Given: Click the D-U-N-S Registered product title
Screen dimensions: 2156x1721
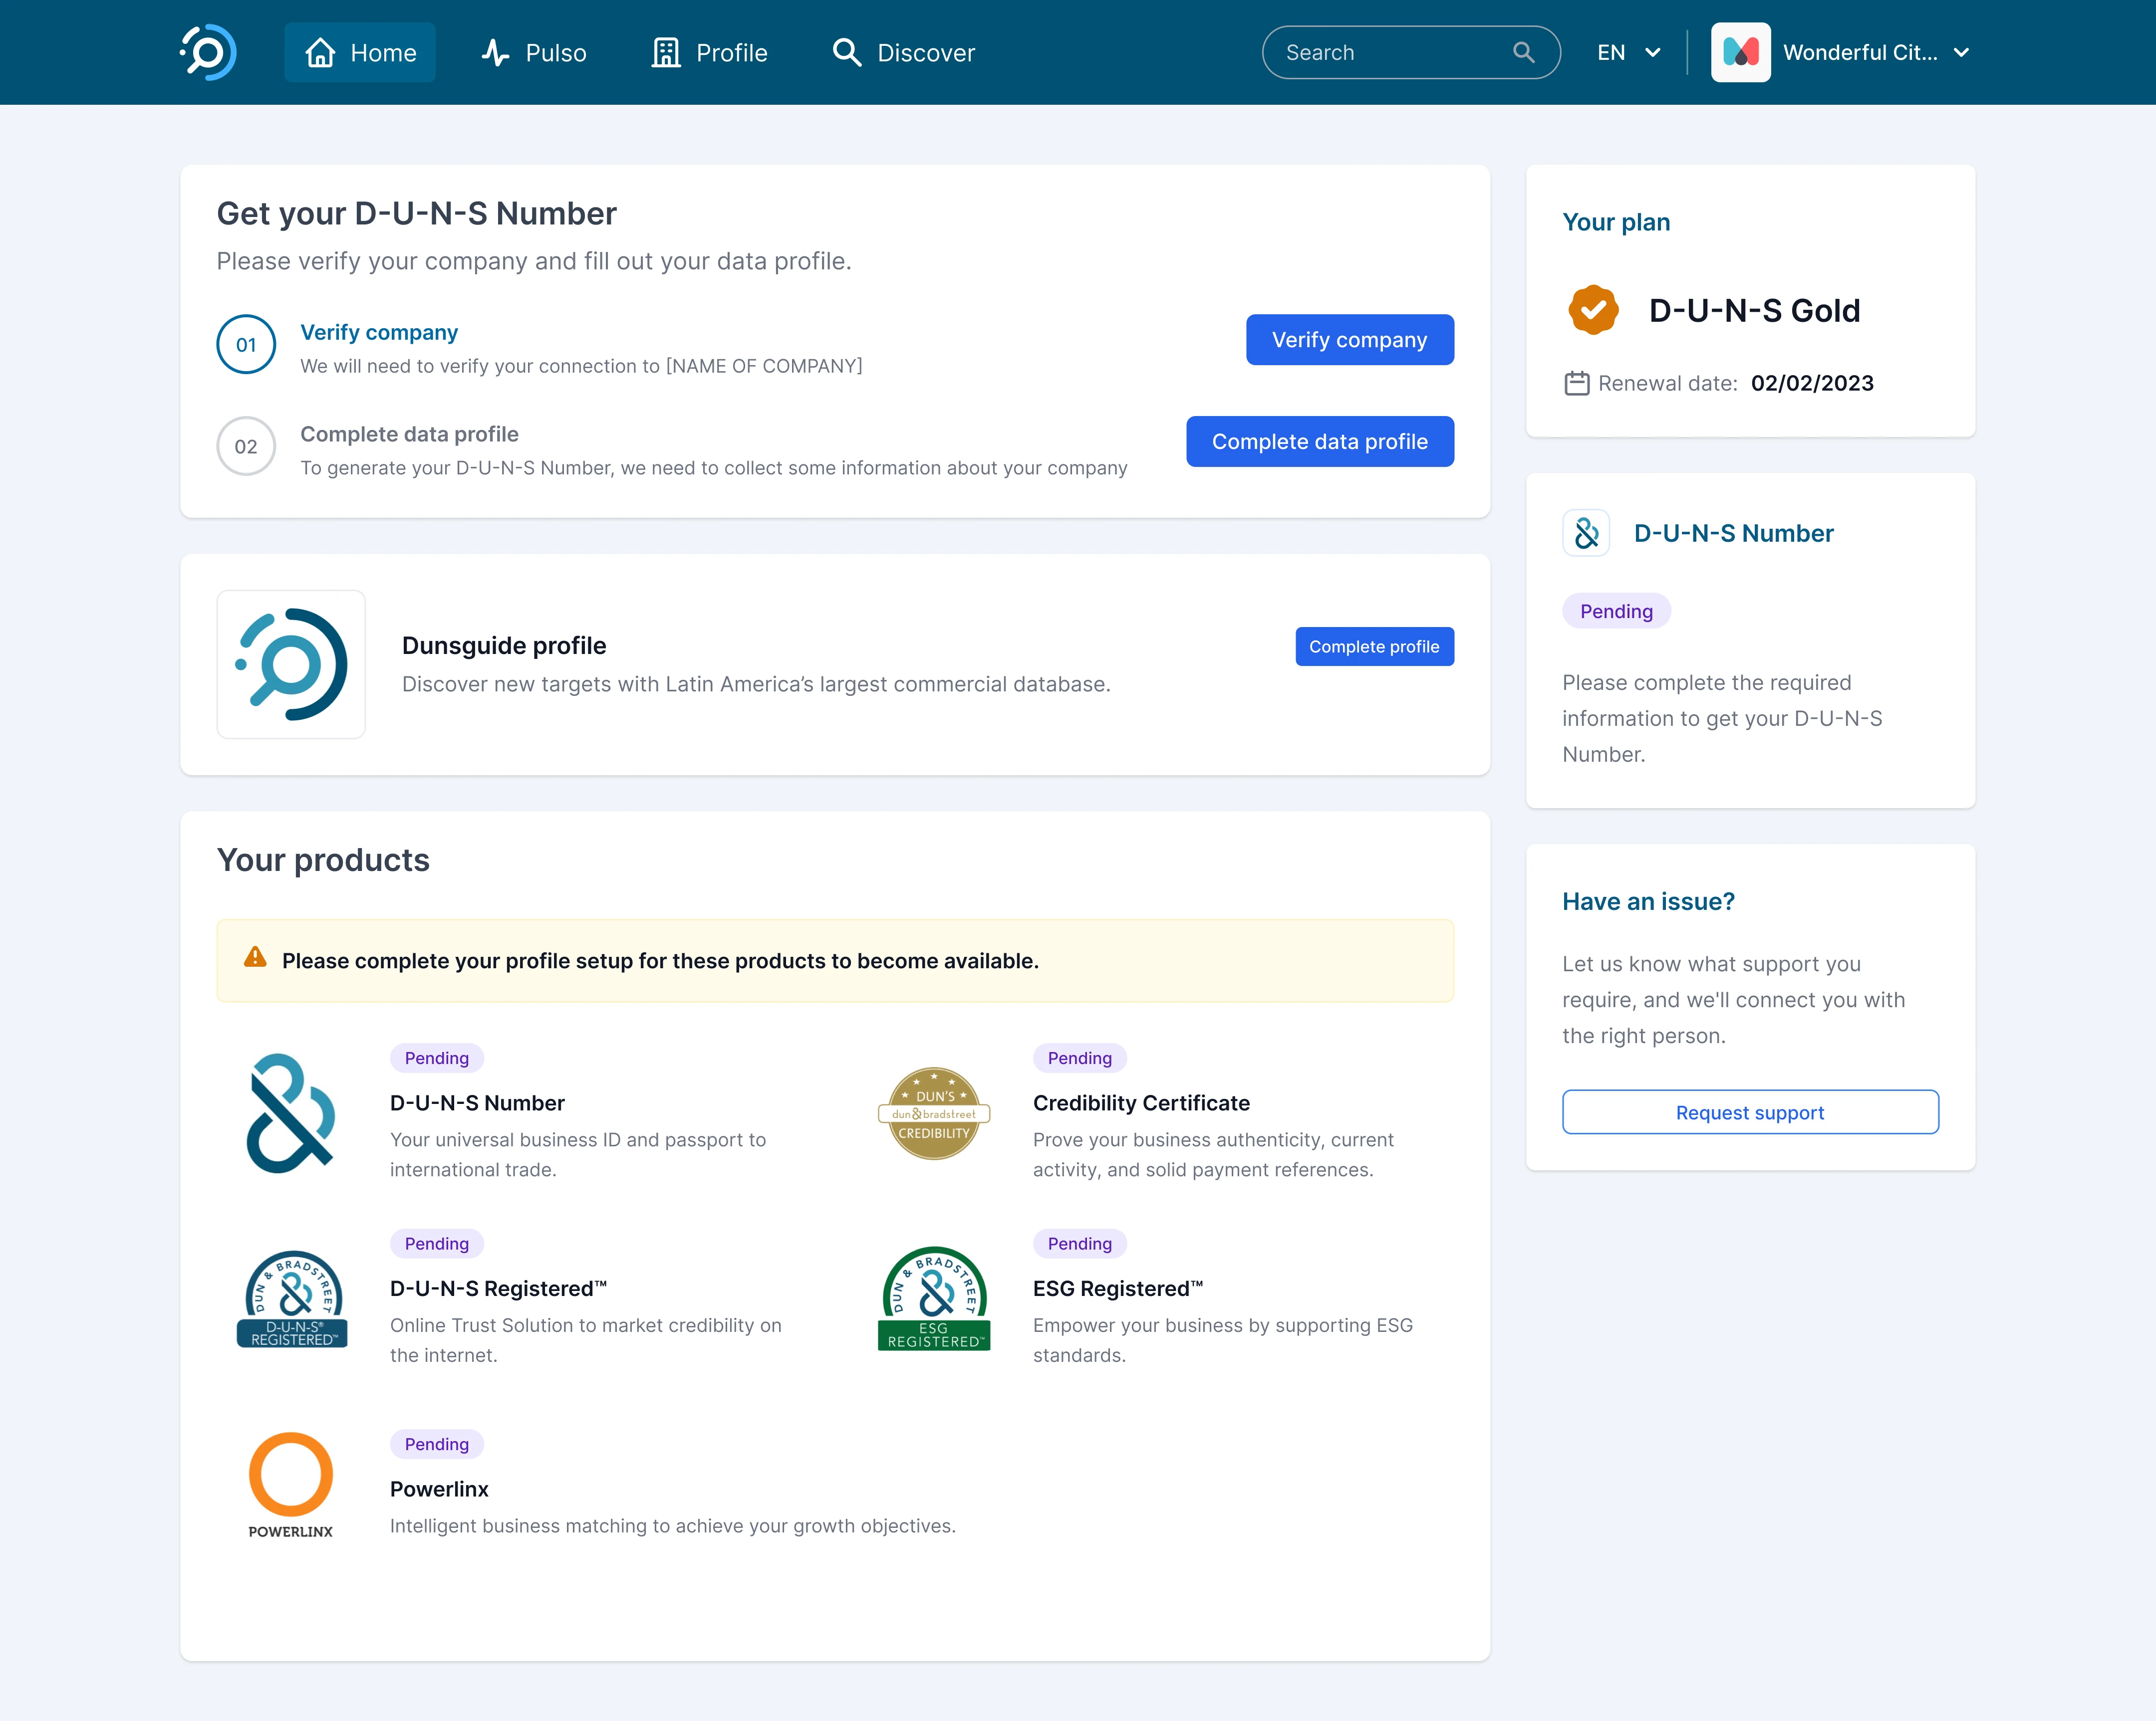Looking at the screenshot, I should click(x=498, y=1288).
